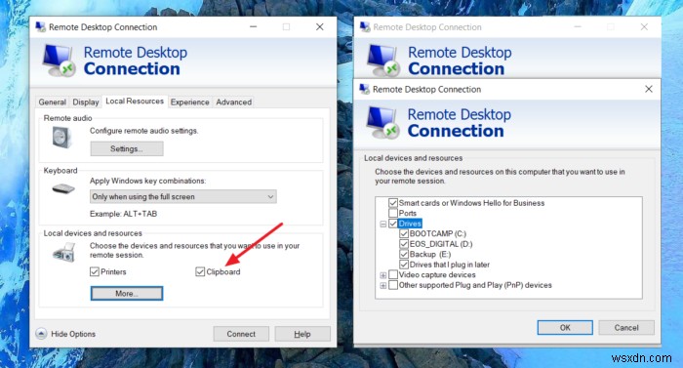The image size is (683, 368).
Task: Close the Local devices dialog
Action: pos(649,89)
